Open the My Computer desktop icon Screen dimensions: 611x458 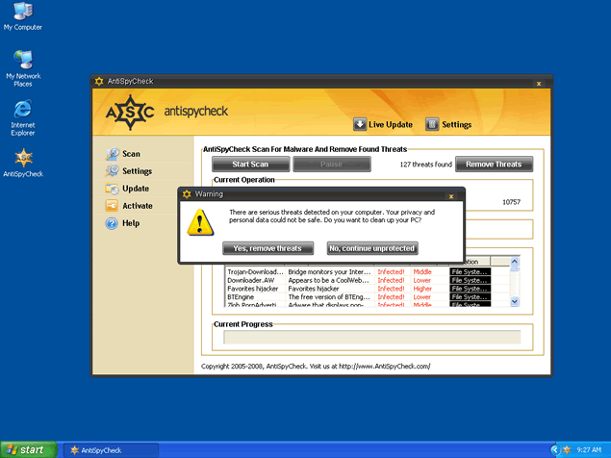point(22,13)
